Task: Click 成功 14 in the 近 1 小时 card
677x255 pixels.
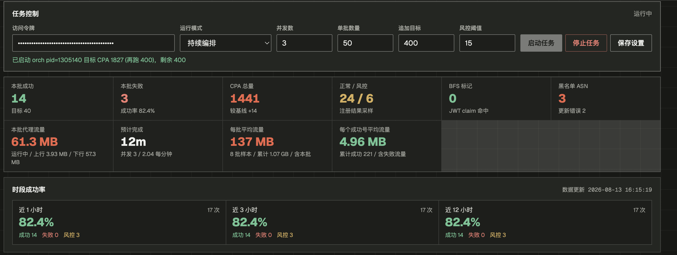Action: (28, 235)
